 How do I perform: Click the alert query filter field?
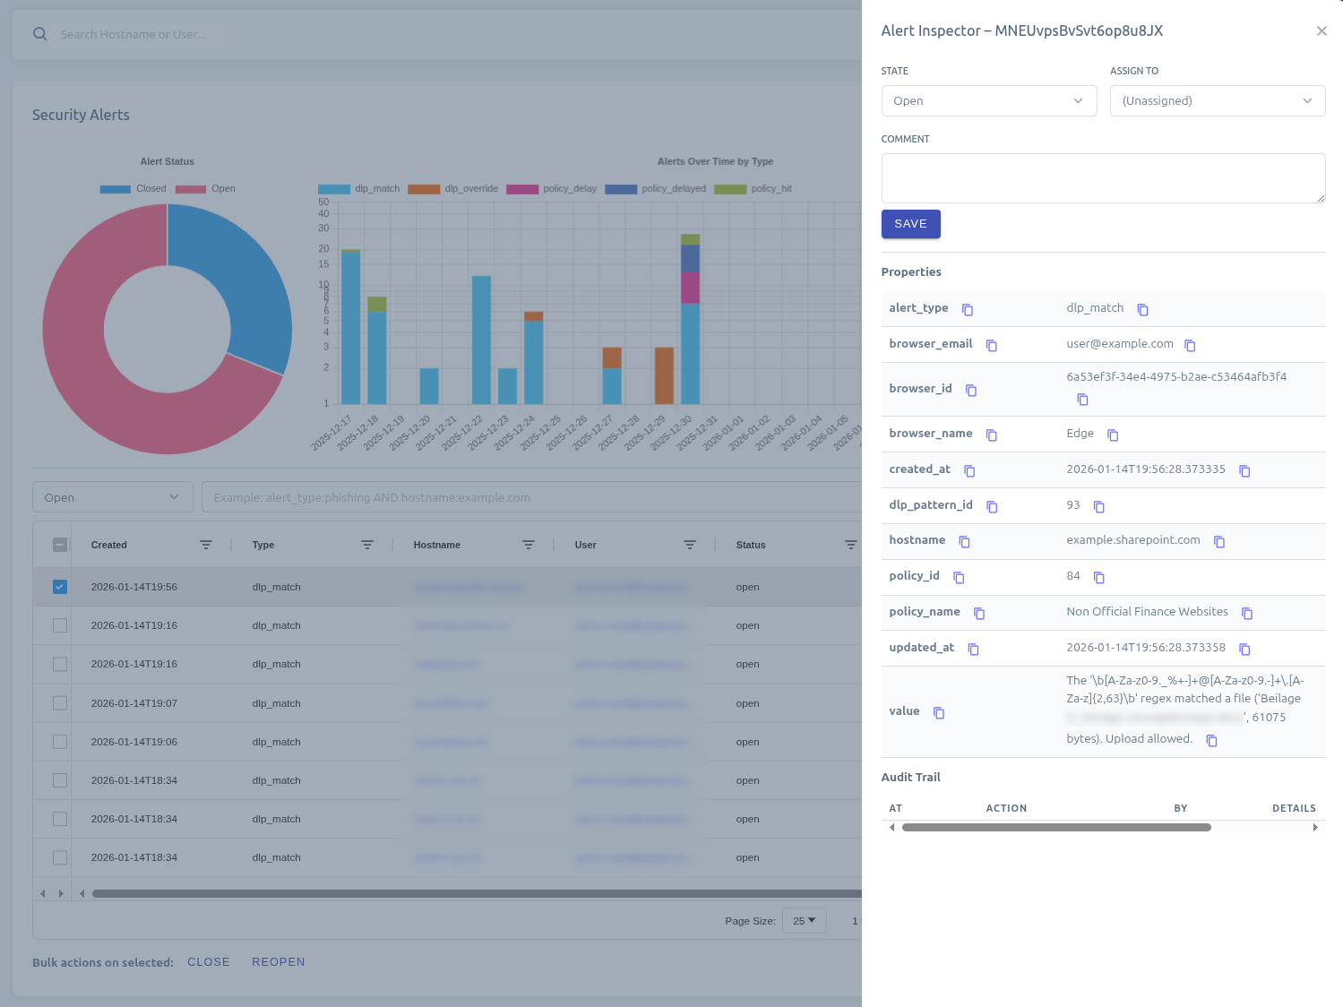[532, 497]
